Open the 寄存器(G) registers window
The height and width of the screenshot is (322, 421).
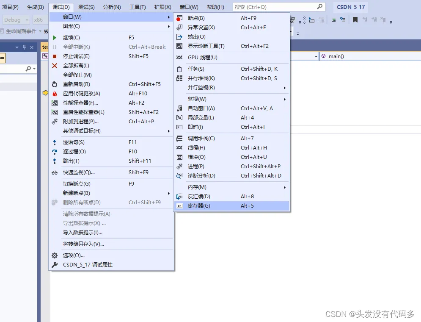232,206
